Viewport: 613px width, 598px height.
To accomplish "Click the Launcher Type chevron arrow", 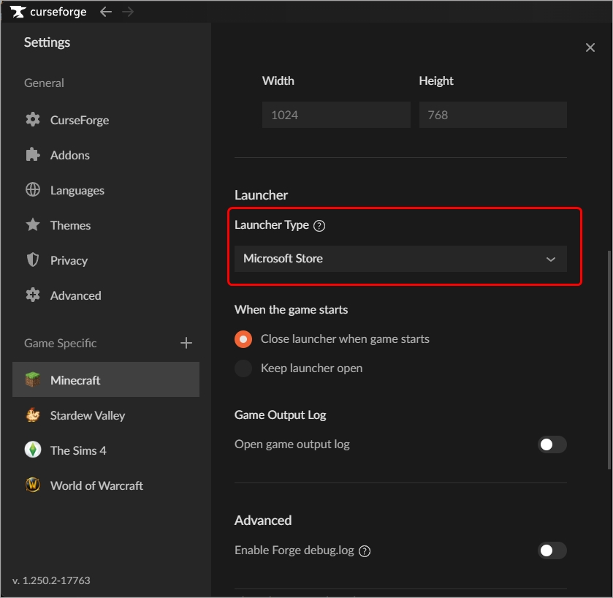I will 550,260.
